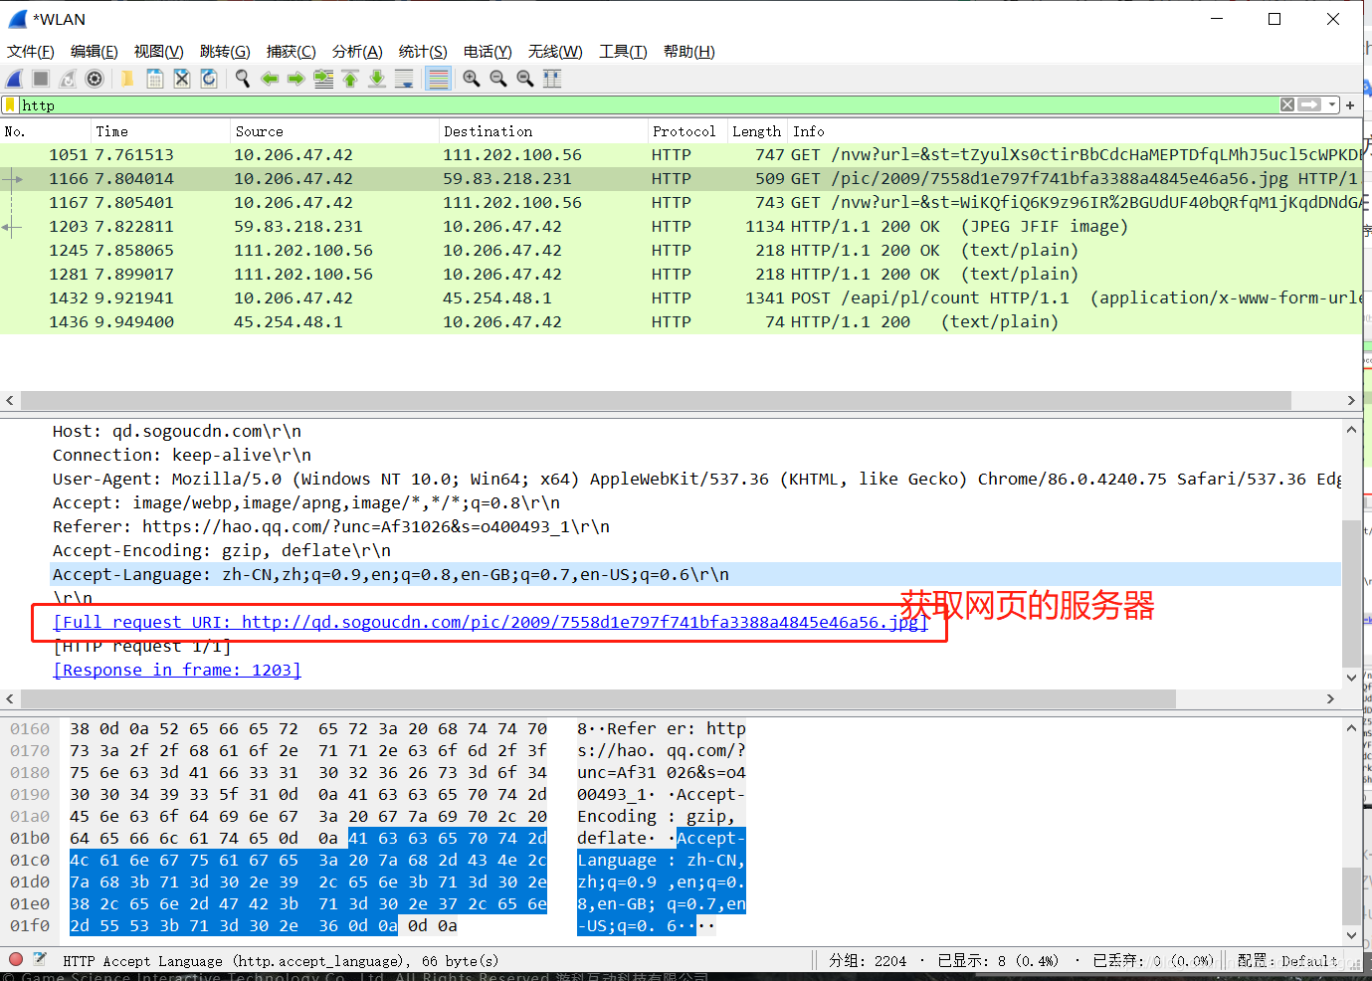Zoom in the main window text
Image resolution: width=1372 pixels, height=981 pixels.
click(x=472, y=79)
